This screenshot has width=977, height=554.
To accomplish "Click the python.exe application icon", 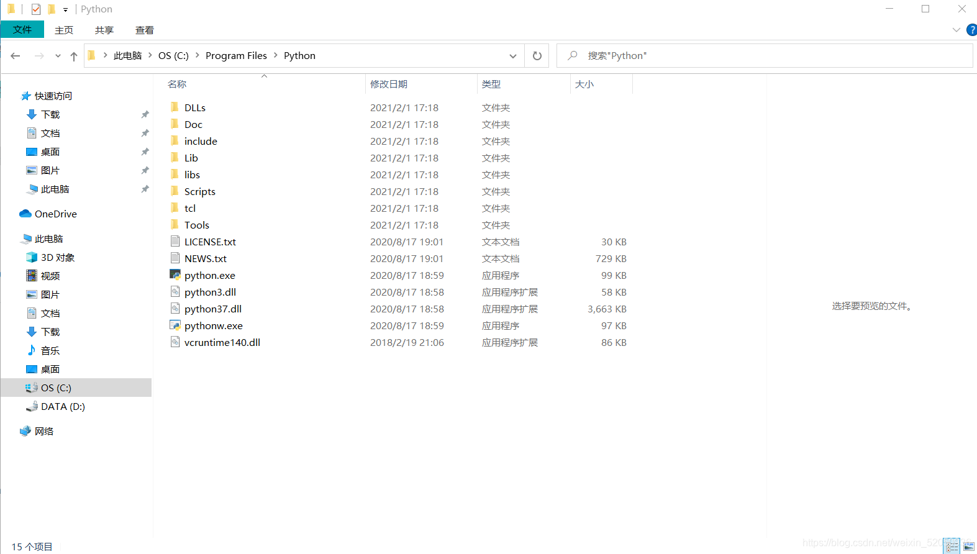I will pos(175,275).
